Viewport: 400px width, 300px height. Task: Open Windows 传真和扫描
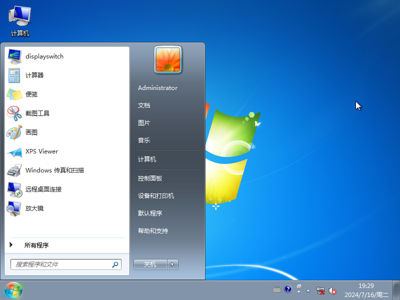(x=55, y=170)
